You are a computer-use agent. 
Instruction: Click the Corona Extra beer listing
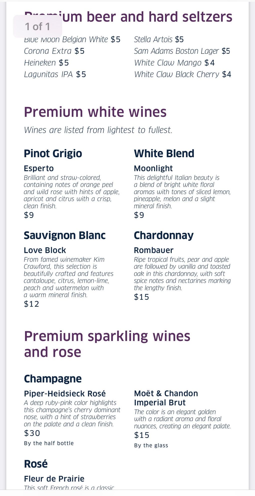[x=54, y=51]
